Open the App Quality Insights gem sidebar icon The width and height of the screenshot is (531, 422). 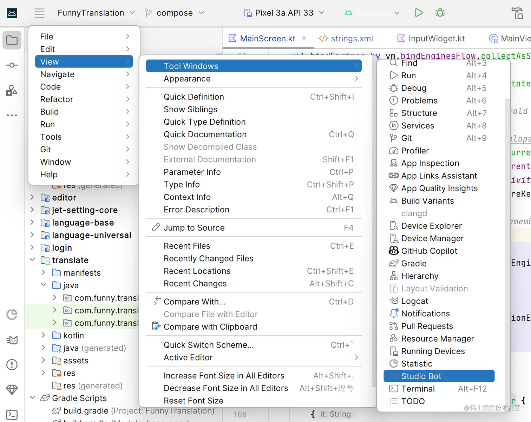12,389
